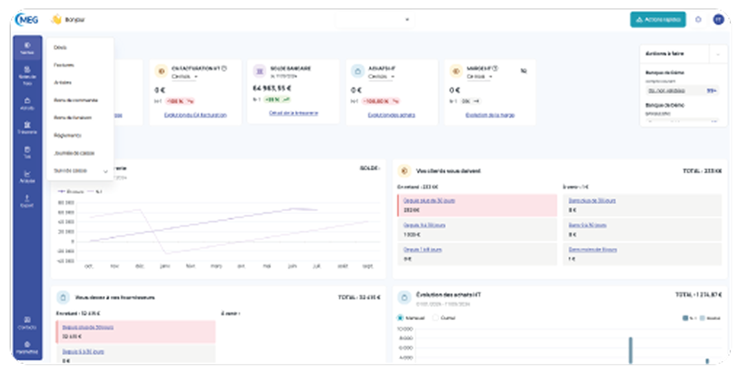Image resolution: width=744 pixels, height=375 pixels.
Task: Open the Export section in the sidebar
Action: (x=27, y=201)
